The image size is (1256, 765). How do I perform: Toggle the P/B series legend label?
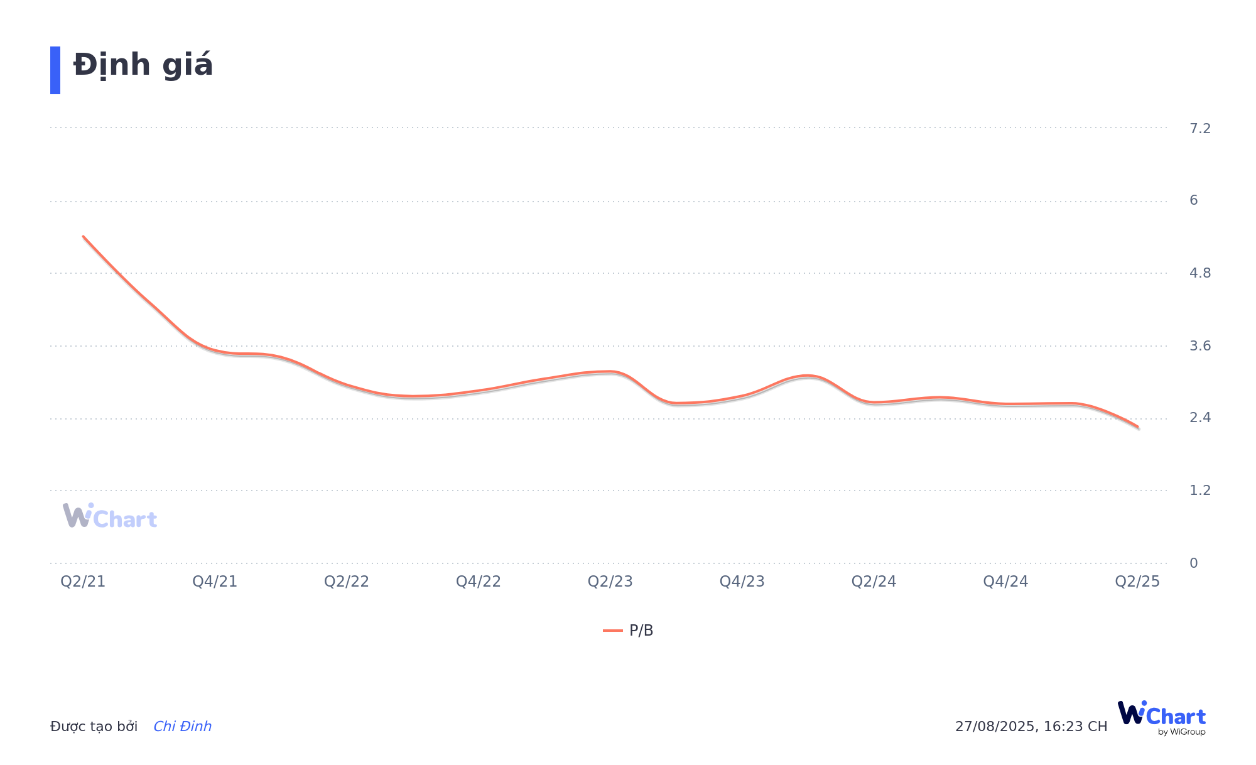pyautogui.click(x=641, y=631)
